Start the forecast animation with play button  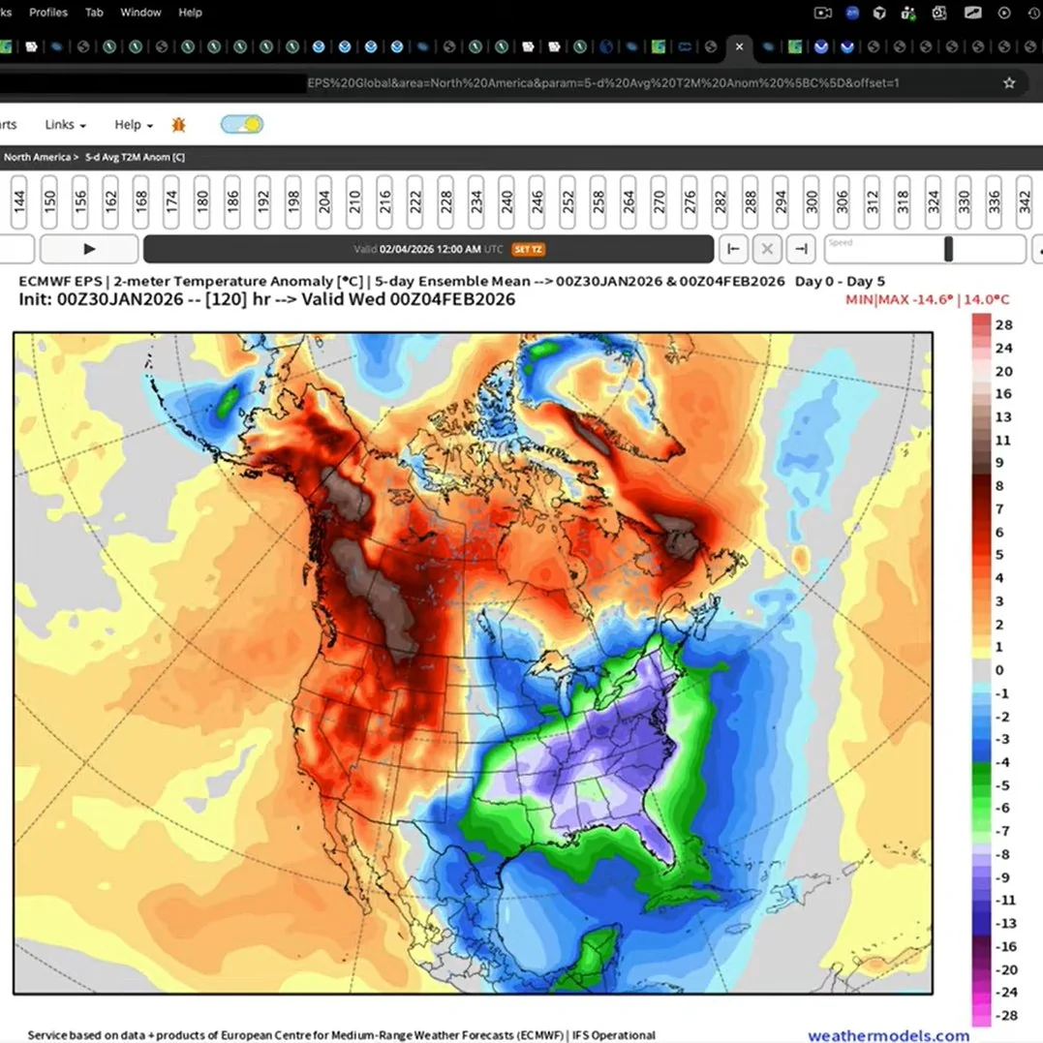coord(89,250)
